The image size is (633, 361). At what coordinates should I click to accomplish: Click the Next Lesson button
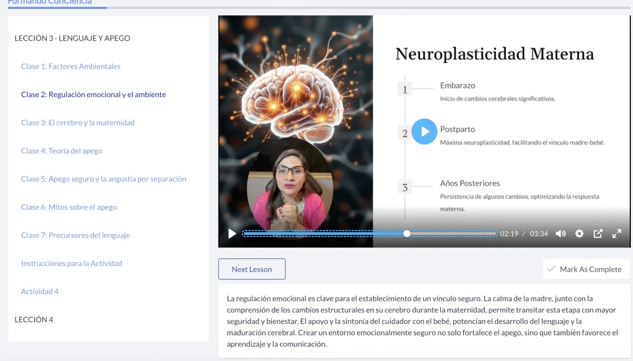tap(252, 269)
